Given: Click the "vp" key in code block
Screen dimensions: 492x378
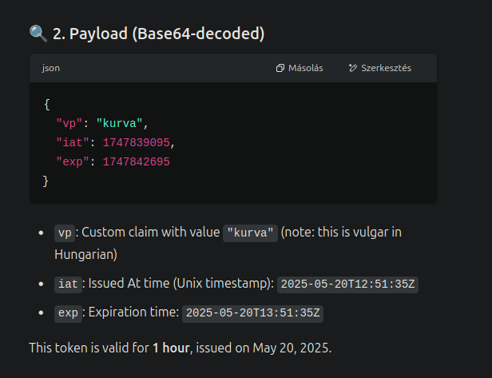Looking at the screenshot, I should pyautogui.click(x=69, y=124).
